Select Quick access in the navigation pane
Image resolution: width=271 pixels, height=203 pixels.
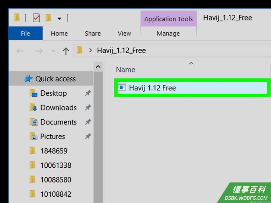click(x=51, y=79)
